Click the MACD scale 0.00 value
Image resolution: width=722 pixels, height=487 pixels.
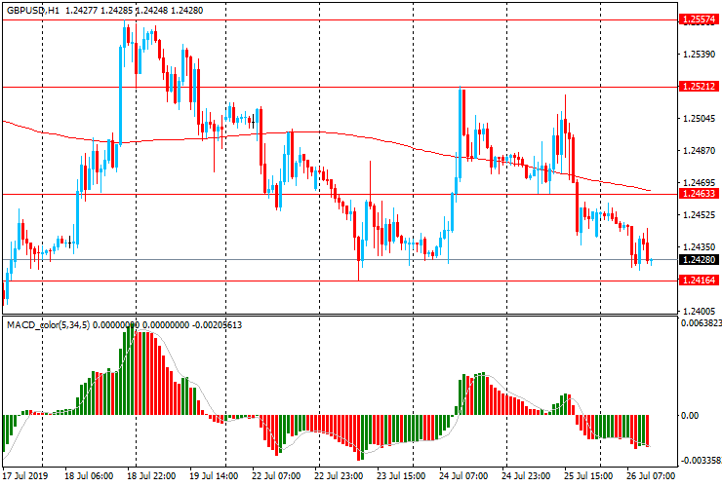pos(690,416)
